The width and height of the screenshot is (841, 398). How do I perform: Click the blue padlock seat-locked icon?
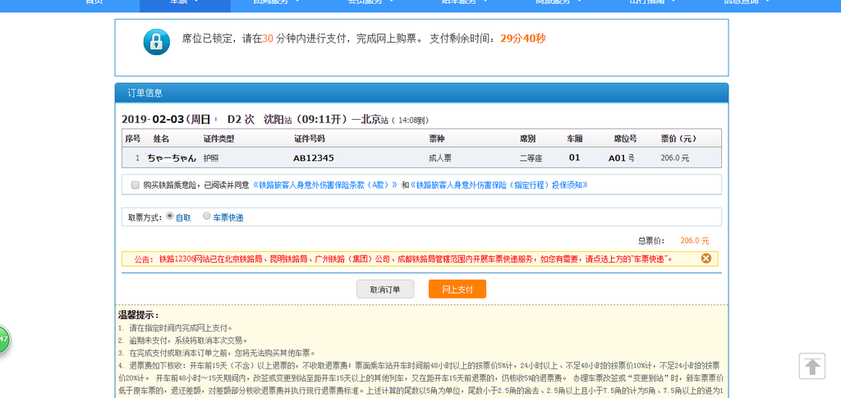(x=157, y=41)
